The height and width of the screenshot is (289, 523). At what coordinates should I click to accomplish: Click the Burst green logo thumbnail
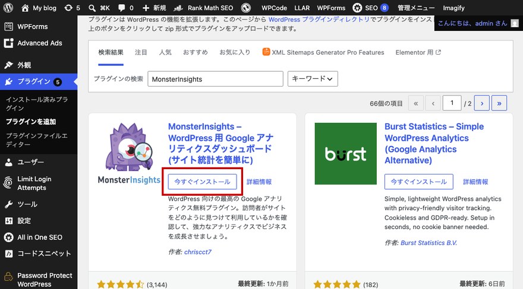coord(345,154)
